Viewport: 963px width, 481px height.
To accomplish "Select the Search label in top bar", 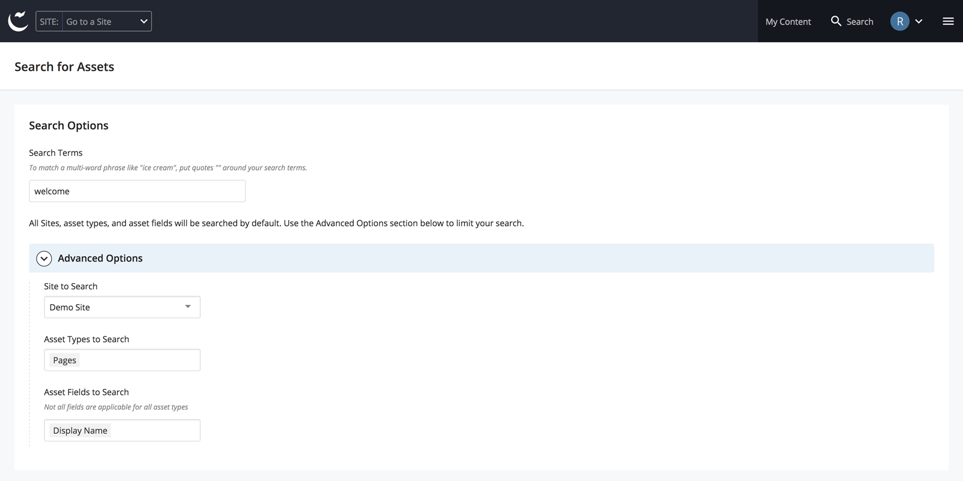I will click(859, 22).
